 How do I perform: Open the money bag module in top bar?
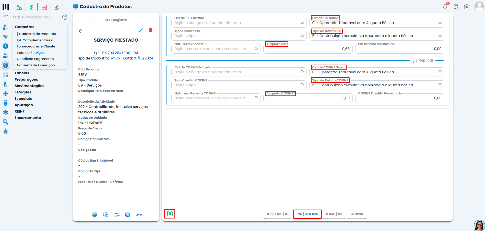tap(57, 7)
